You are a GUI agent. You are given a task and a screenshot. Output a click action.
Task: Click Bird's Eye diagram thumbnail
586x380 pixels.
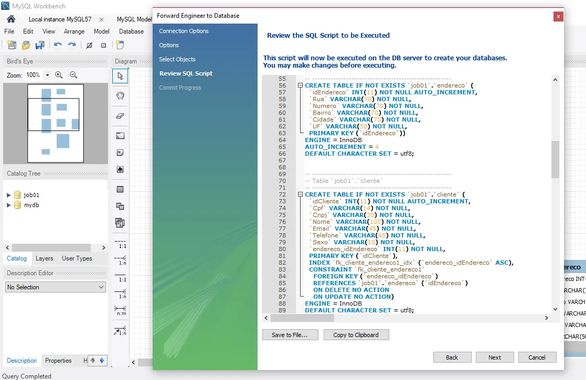pyautogui.click(x=55, y=123)
